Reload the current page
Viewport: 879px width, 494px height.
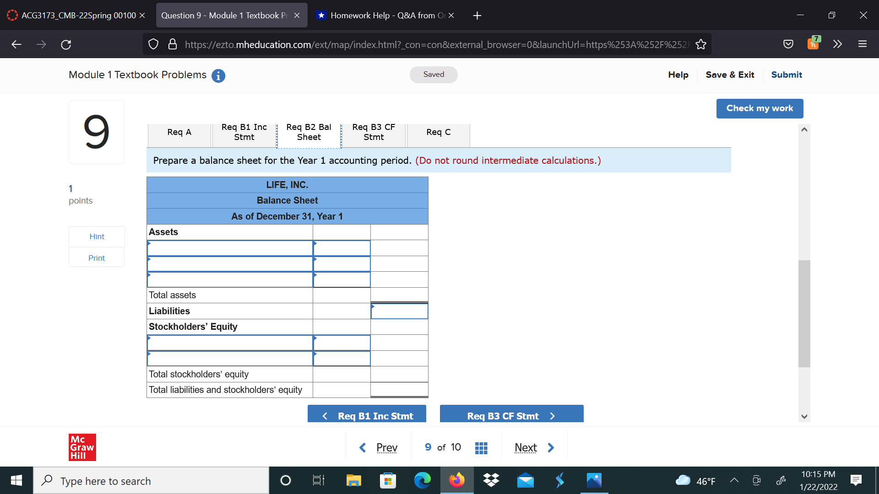[65, 44]
